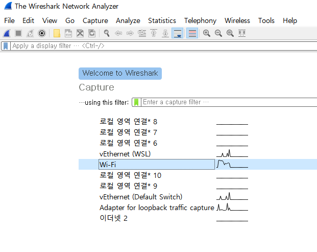Open the Edit menu
The image size is (317, 252).
[28, 20]
